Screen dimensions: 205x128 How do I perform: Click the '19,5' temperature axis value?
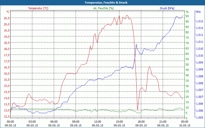tap(7, 30)
